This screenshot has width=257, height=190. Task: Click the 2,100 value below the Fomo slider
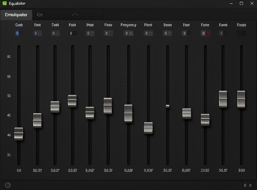point(205,170)
